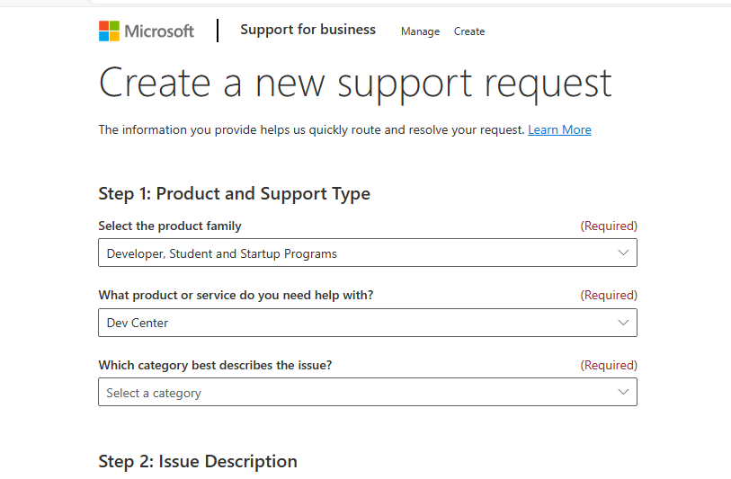
Task: Open the Create menu item
Action: 469,31
